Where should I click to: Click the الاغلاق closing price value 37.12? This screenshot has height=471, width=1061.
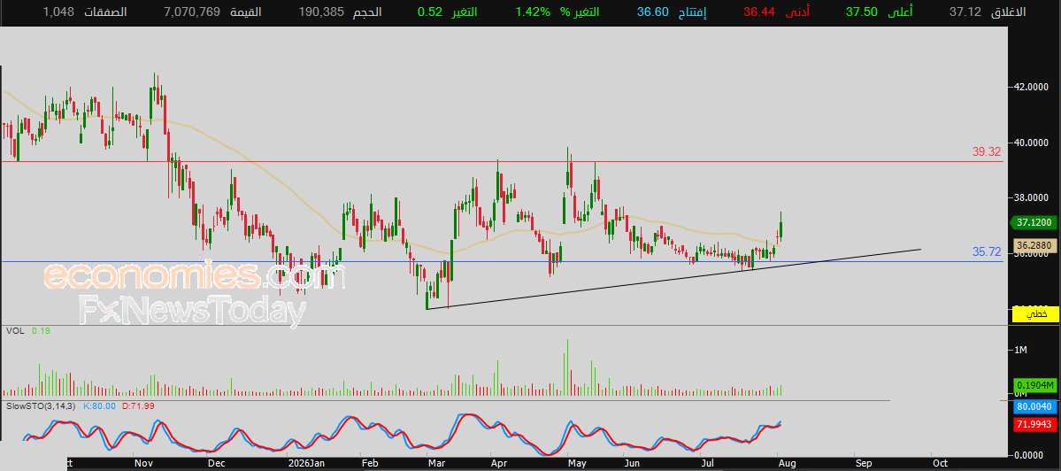(x=963, y=12)
